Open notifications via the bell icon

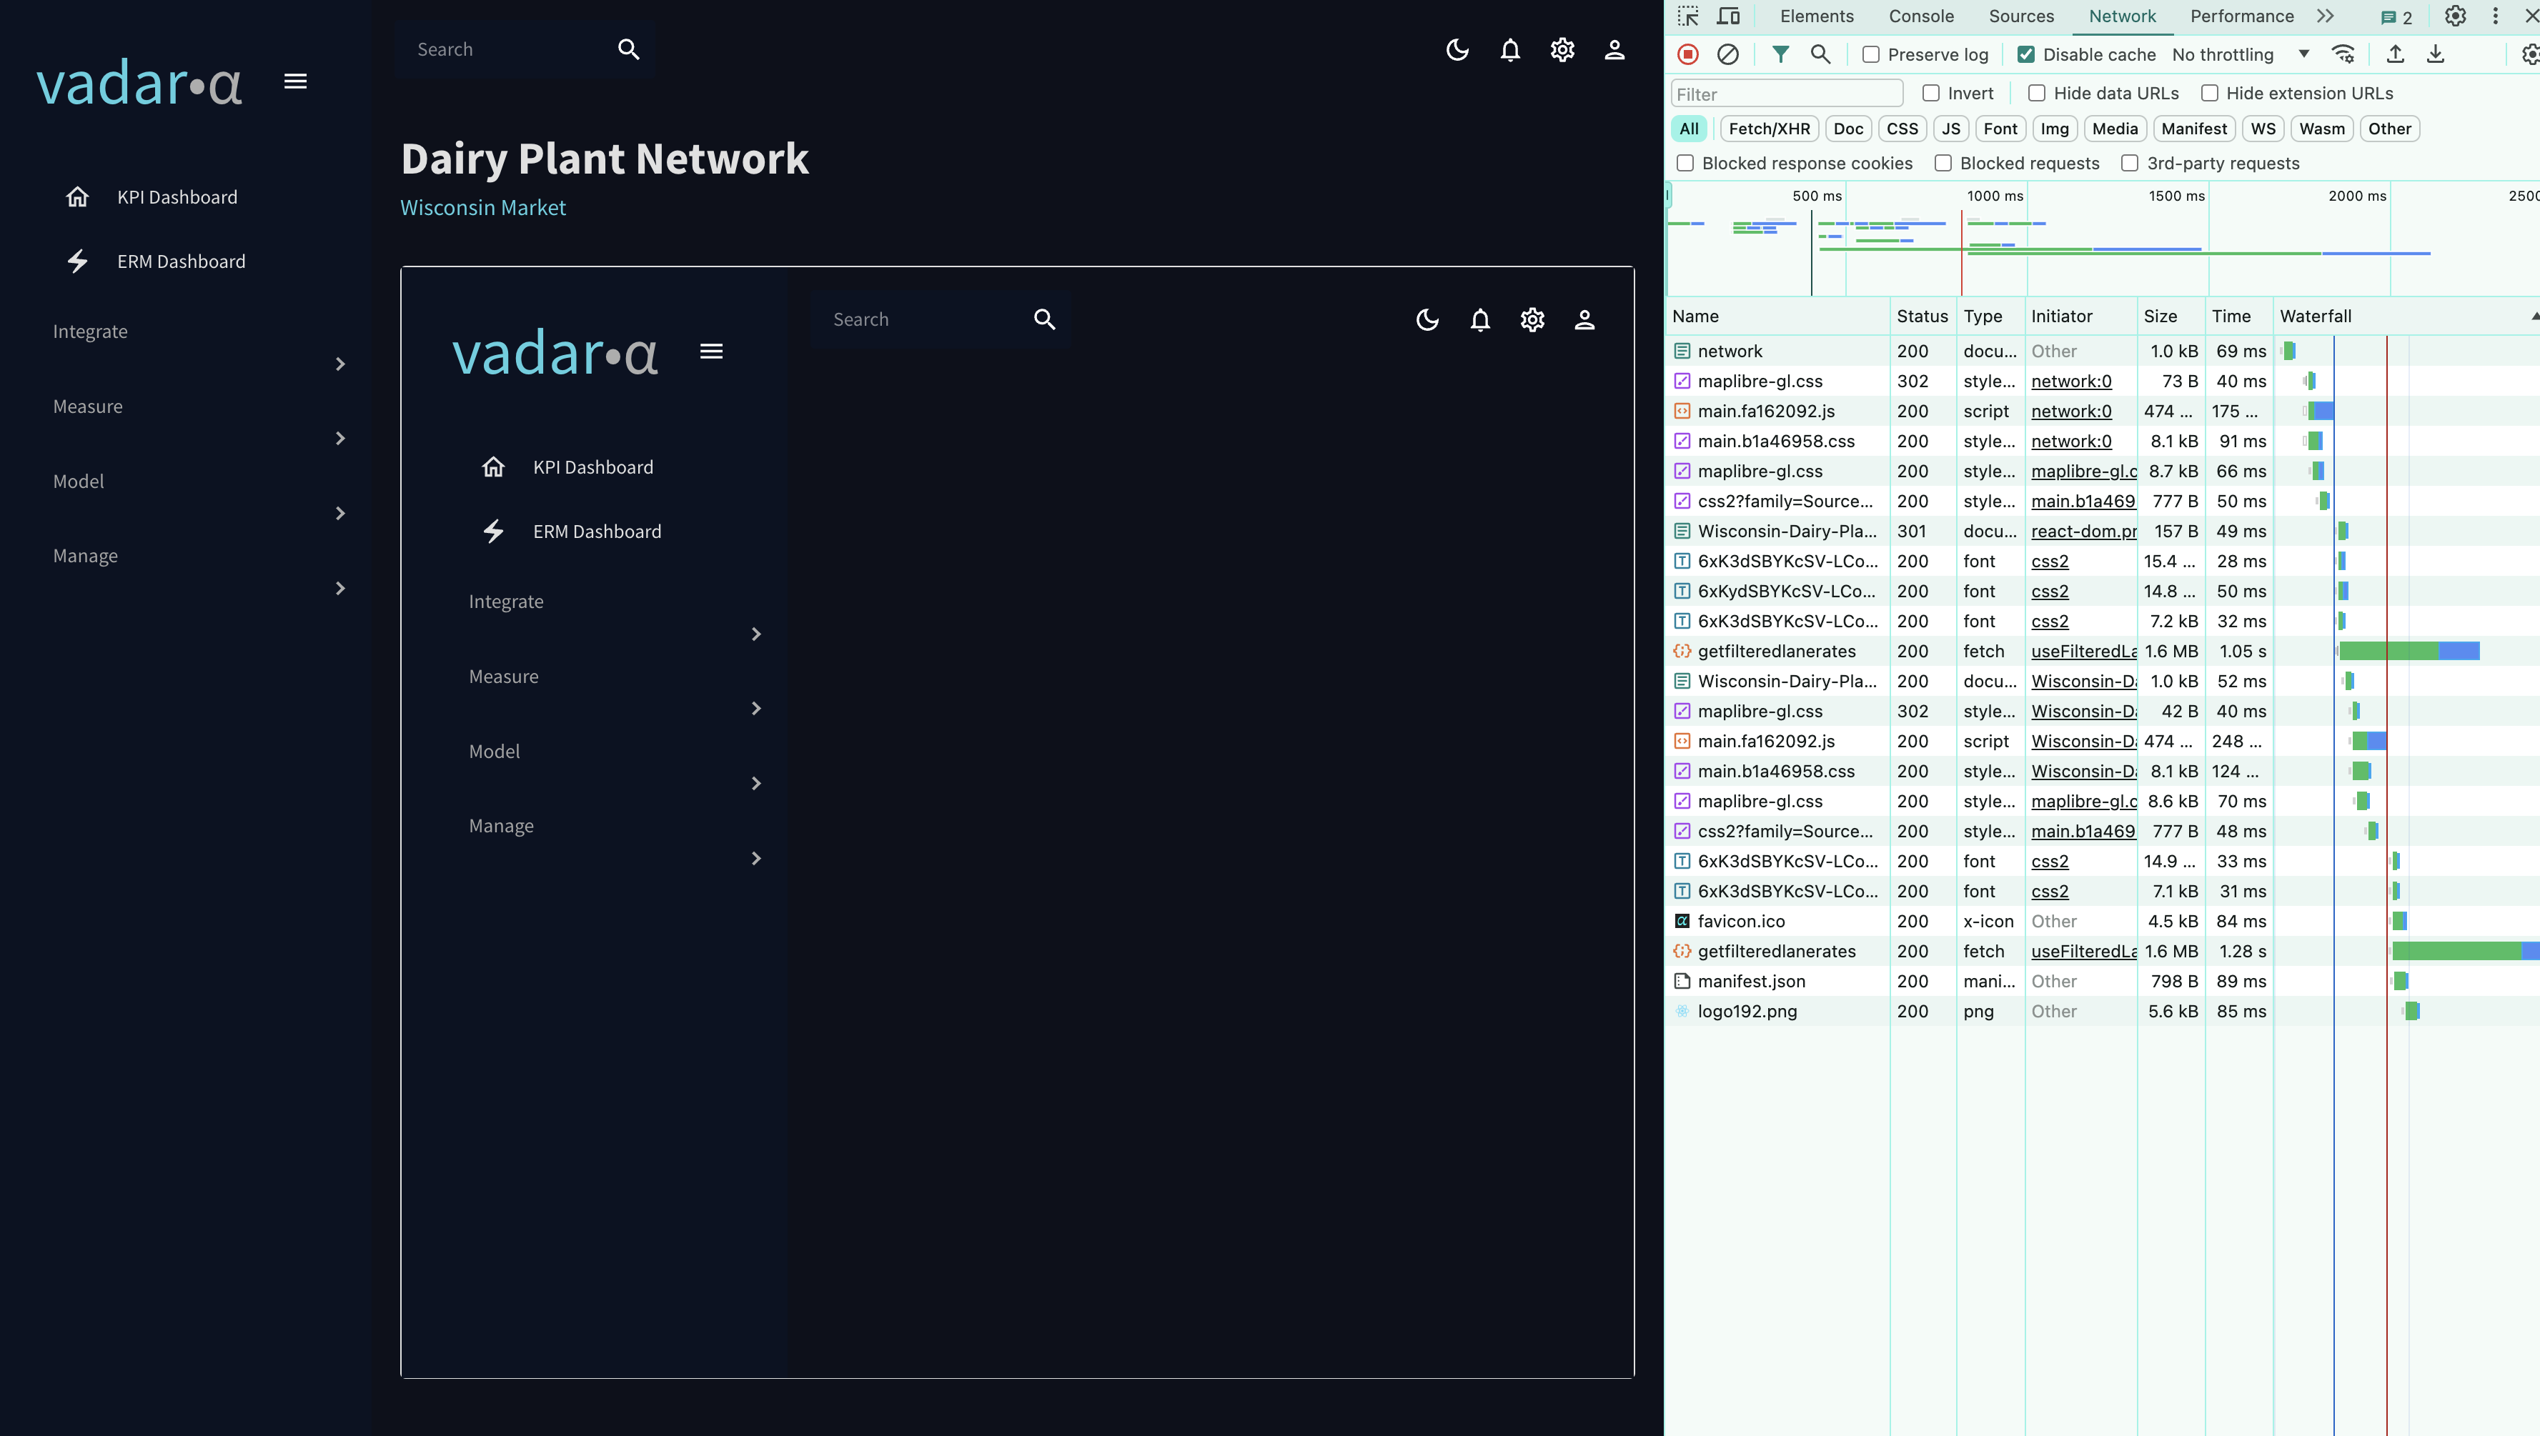coord(1509,49)
